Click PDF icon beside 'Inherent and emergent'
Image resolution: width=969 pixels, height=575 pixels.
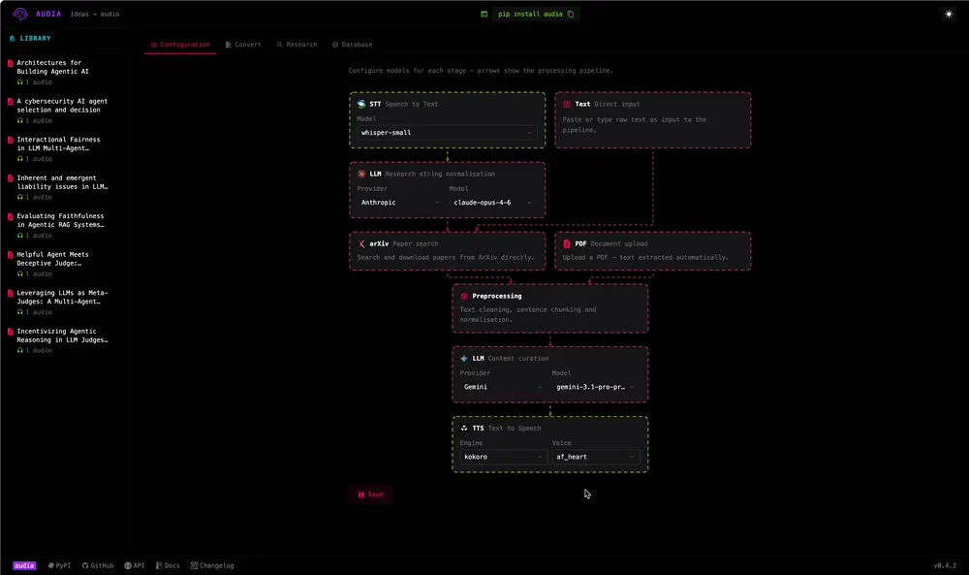pyautogui.click(x=10, y=178)
